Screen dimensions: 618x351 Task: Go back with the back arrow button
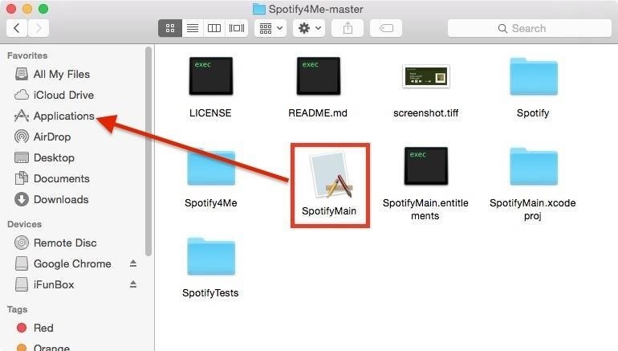17,28
